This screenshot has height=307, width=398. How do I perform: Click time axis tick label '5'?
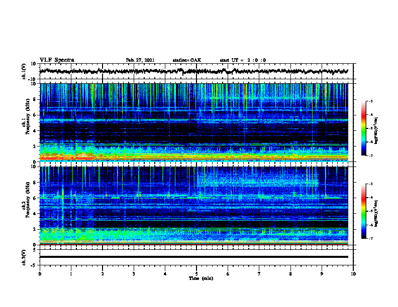coord(196,274)
